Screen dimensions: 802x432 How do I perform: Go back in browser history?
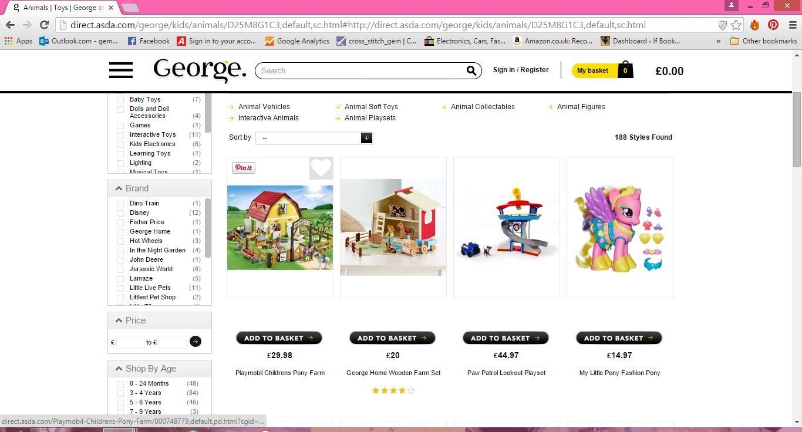click(x=10, y=25)
